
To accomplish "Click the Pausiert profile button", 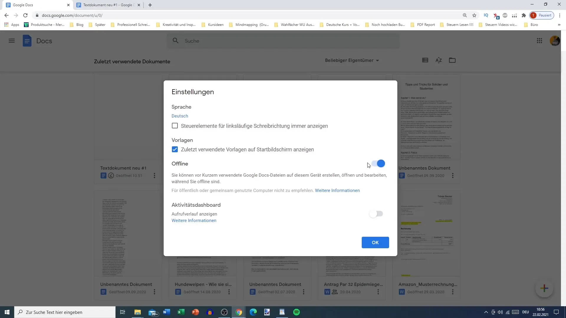I will (x=542, y=15).
